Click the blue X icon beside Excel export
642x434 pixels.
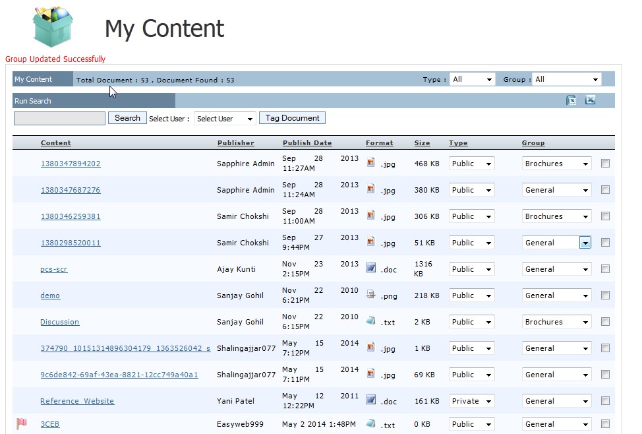(x=590, y=100)
